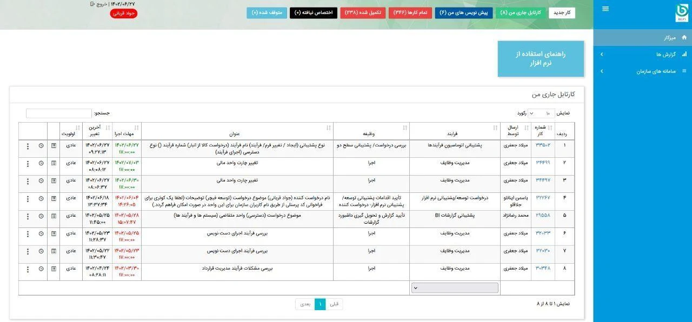The image size is (692, 322).
Task: Switch to متوقف شده (۰) tab
Action: tap(267, 12)
